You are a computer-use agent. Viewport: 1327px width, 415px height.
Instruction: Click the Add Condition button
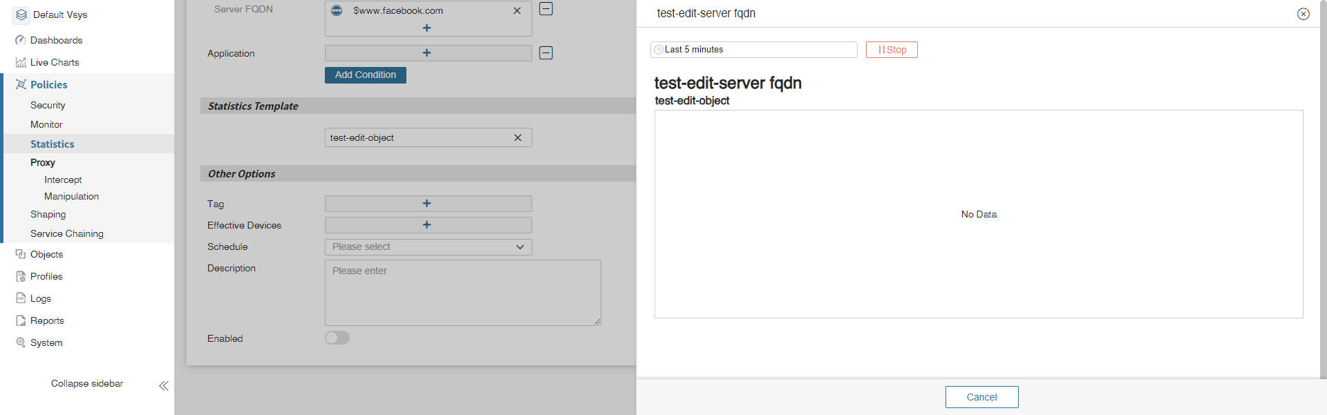pyautogui.click(x=365, y=75)
